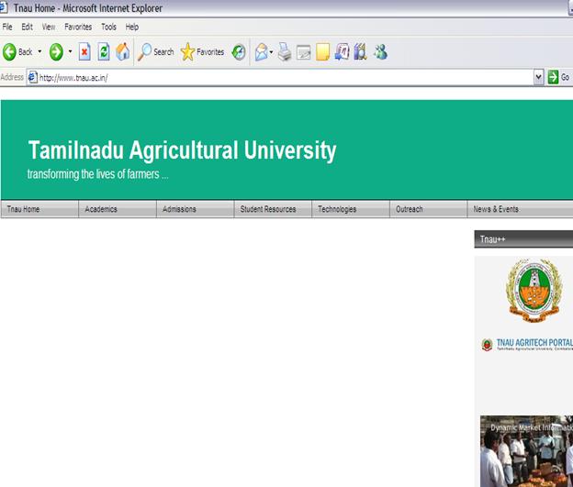Click the Tnau++ sidebar header
The image size is (573, 487).
[523, 239]
